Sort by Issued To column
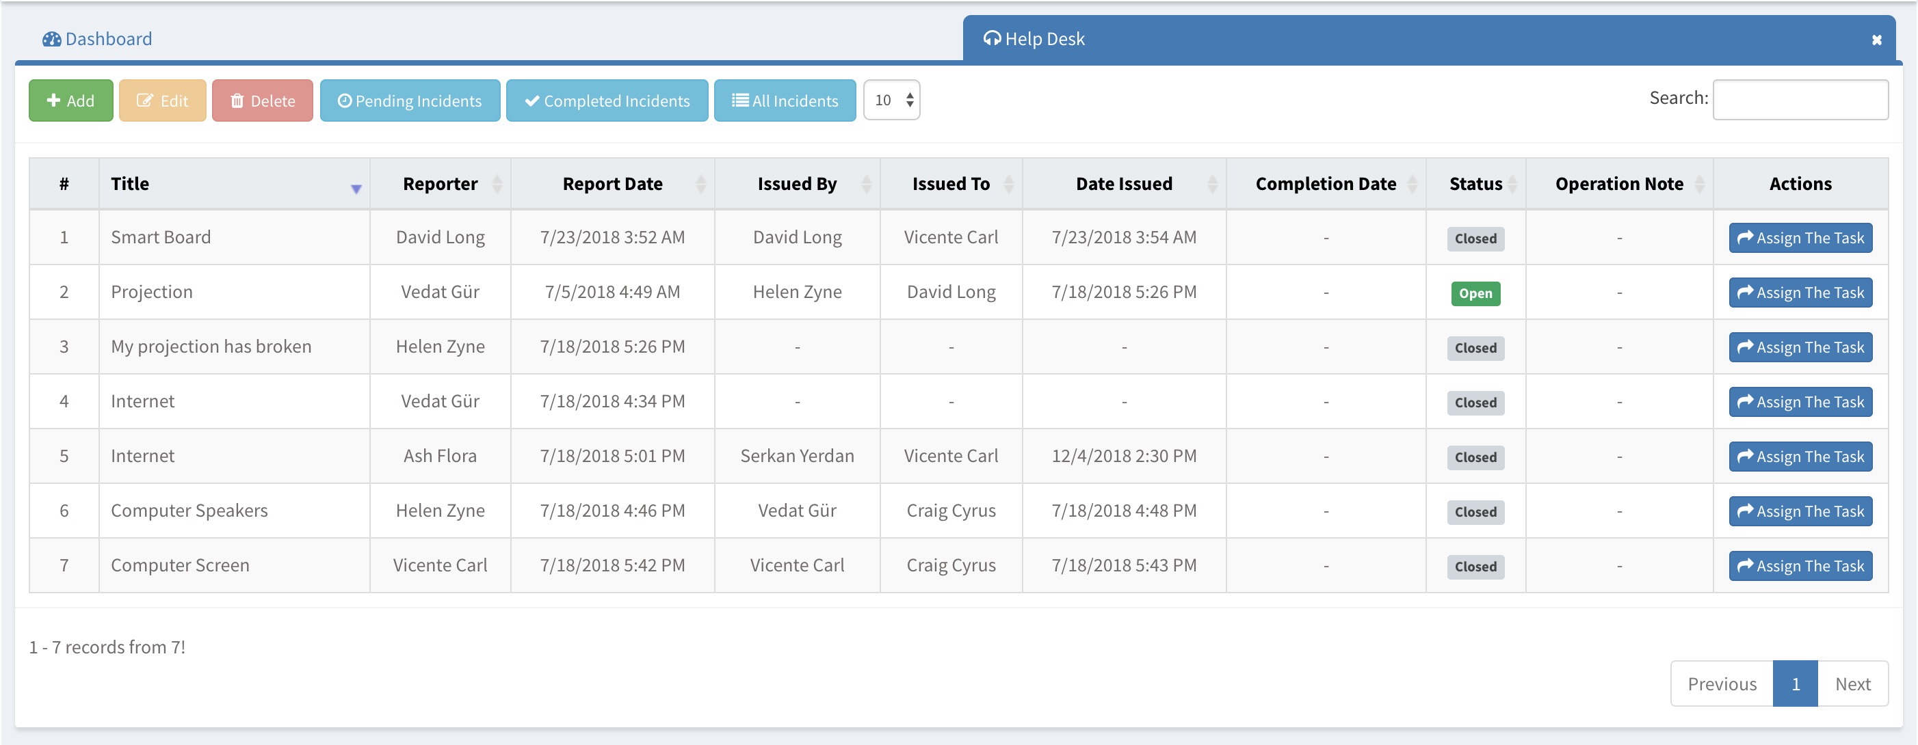 click(951, 184)
